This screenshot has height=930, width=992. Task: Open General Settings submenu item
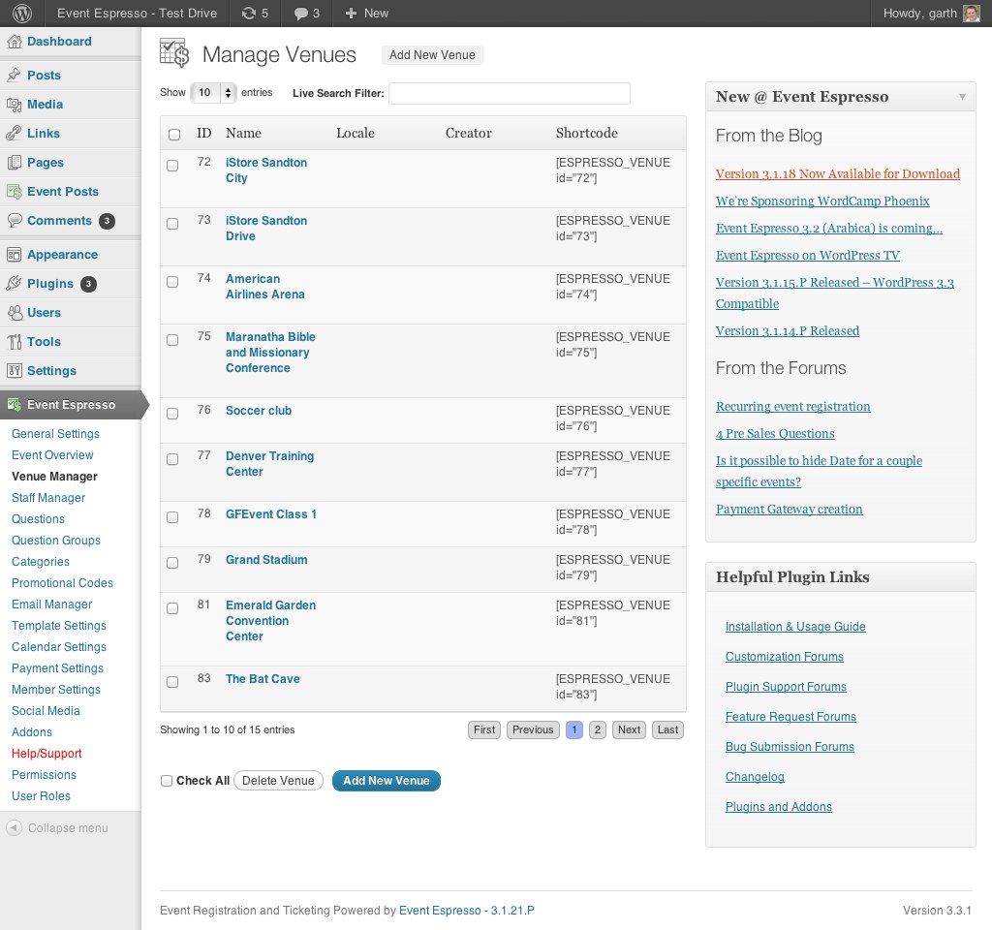[55, 434]
